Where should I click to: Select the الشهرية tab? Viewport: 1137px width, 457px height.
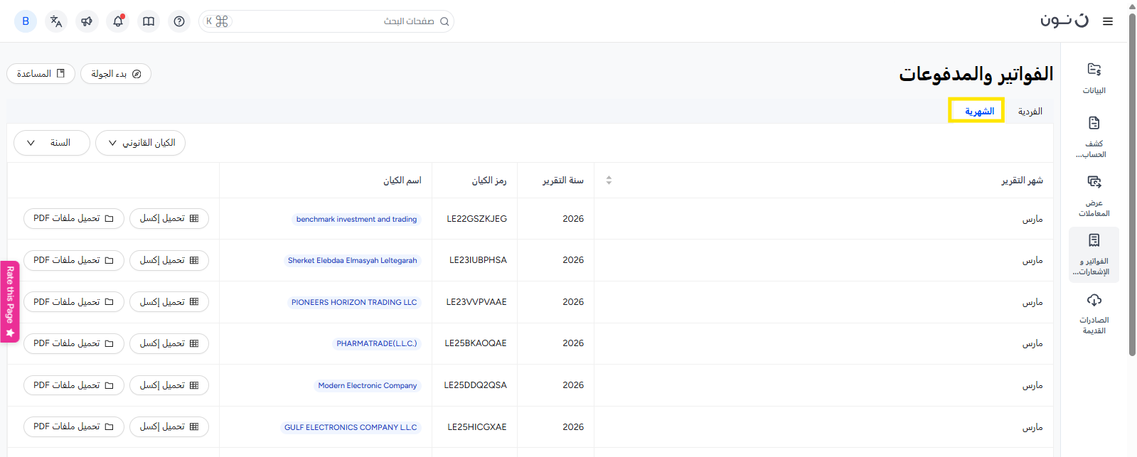pos(979,112)
